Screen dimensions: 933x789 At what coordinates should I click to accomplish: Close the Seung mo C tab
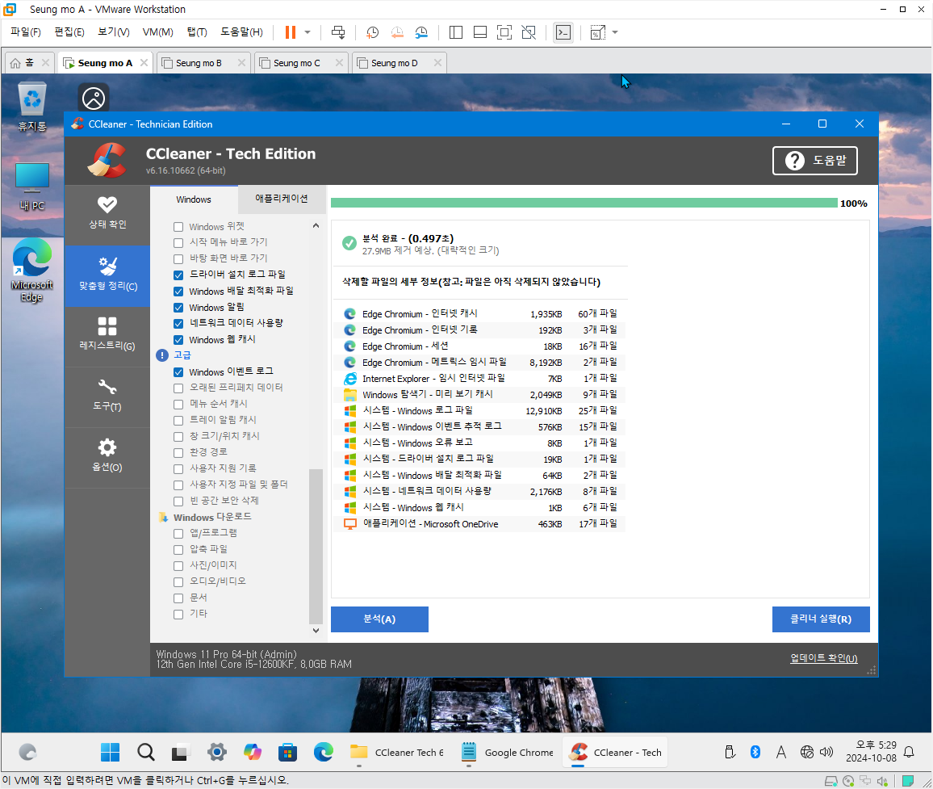coord(339,62)
